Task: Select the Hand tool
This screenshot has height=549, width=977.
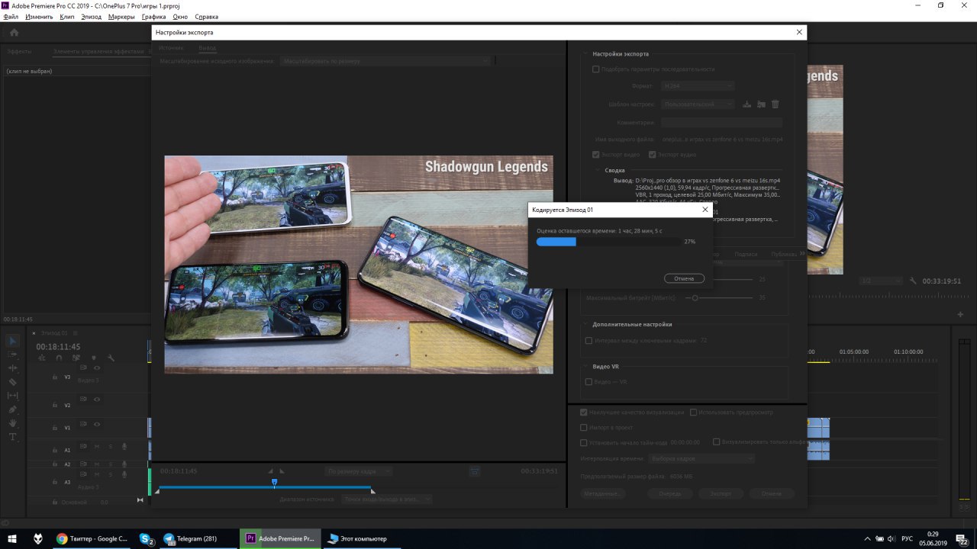Action: click(x=13, y=423)
